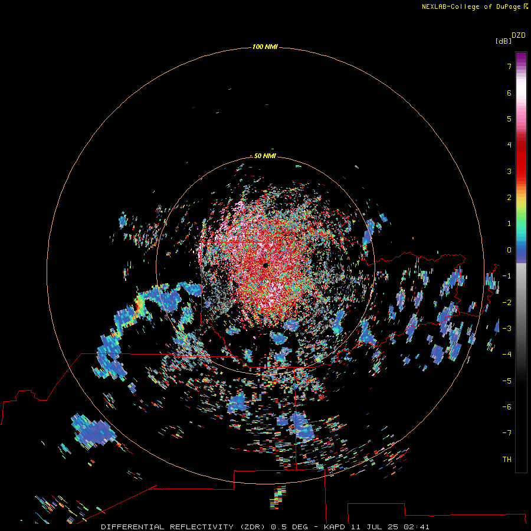Click the 7 value on the color scale
Screen dimensions: 531x531
click(x=509, y=66)
